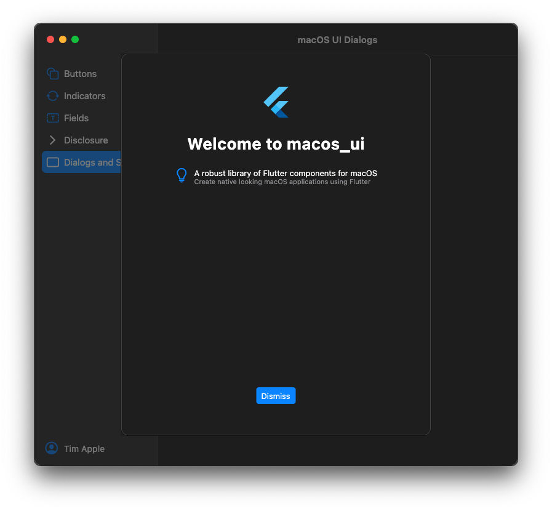
Task: Click the "Welcome to macos_ui" heading
Action: coord(276,143)
